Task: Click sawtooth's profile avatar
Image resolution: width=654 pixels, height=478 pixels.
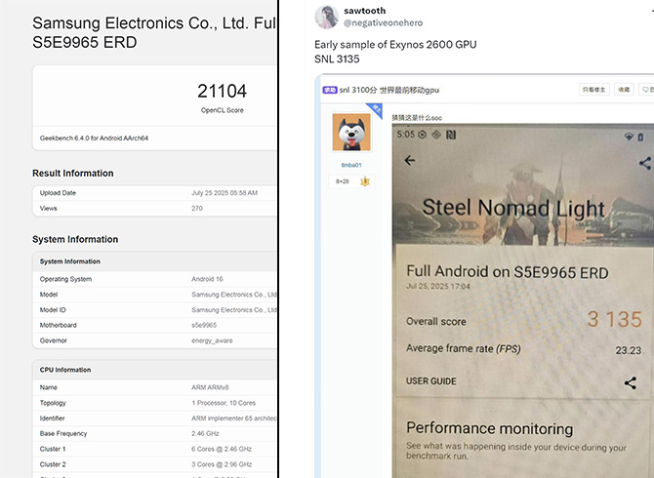Action: point(327,16)
